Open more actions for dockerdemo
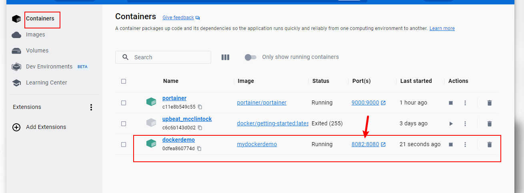 click(465, 145)
